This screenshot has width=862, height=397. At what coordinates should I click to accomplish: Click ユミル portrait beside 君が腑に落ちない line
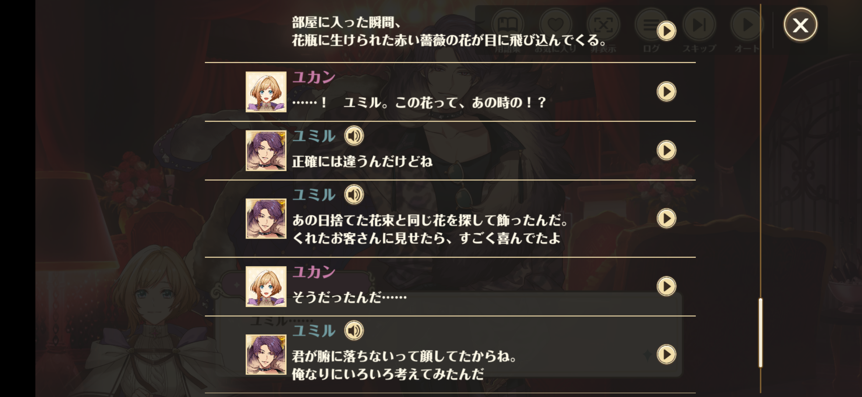[266, 355]
